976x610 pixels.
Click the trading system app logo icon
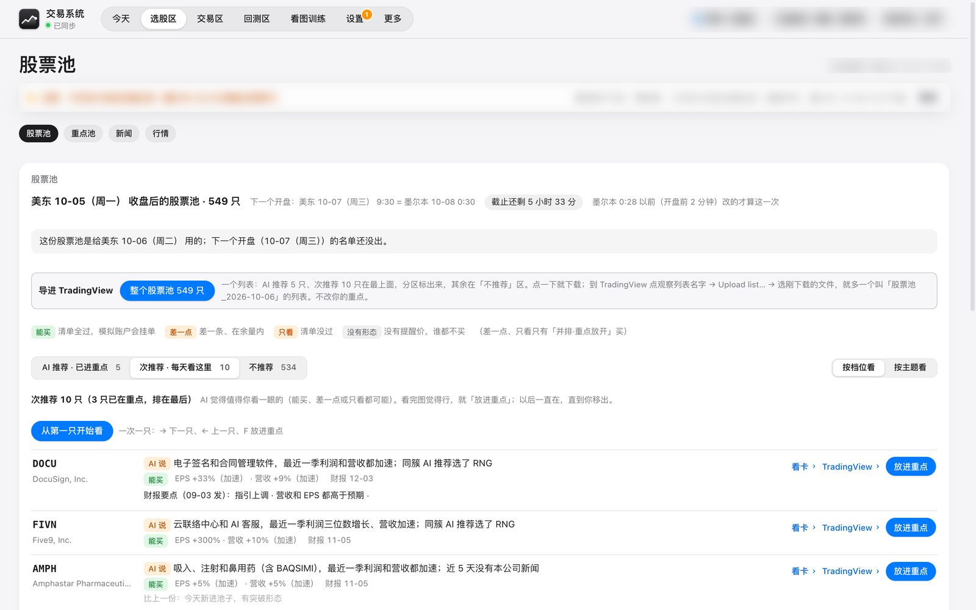pyautogui.click(x=29, y=20)
